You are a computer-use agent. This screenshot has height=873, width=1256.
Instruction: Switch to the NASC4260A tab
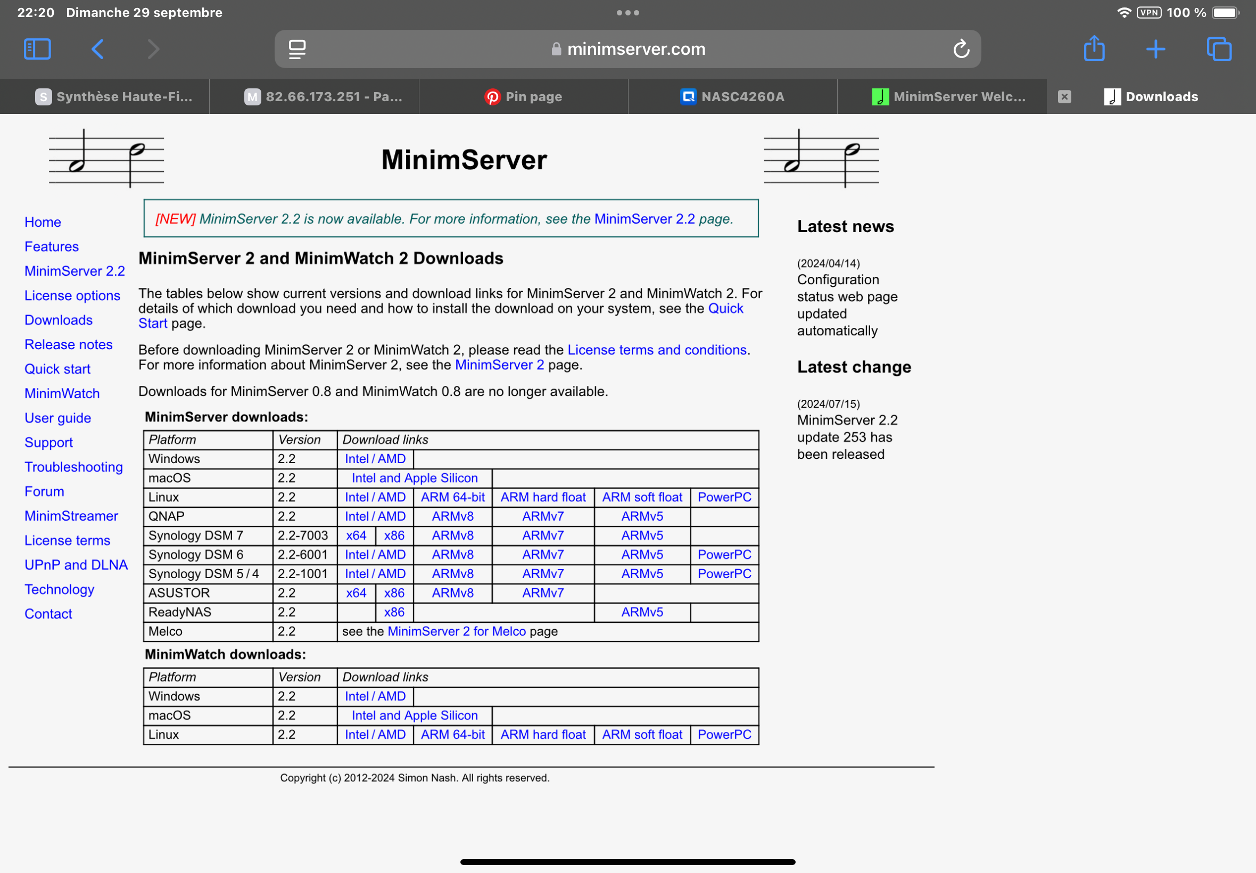732,97
